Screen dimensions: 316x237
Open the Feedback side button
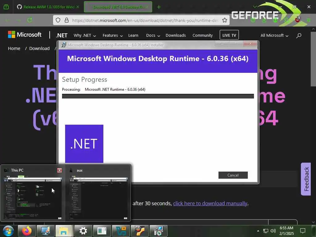click(x=306, y=179)
